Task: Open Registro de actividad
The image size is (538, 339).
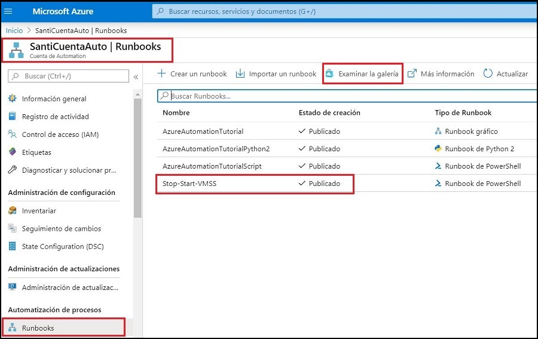Action: coord(55,117)
